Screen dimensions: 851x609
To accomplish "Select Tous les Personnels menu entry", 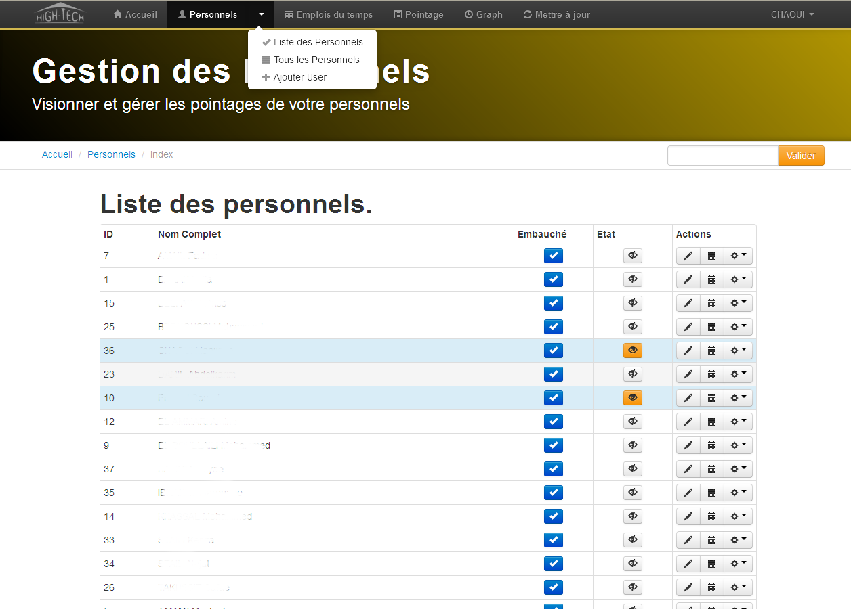I will [316, 60].
